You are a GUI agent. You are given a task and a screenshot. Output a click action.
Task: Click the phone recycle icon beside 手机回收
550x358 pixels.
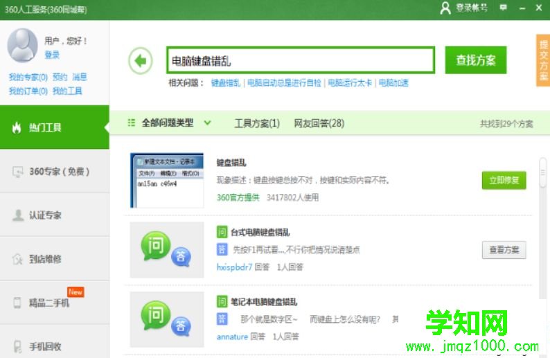click(x=17, y=346)
